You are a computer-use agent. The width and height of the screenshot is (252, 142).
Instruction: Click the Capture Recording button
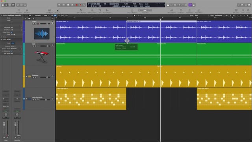[x=81, y=5]
